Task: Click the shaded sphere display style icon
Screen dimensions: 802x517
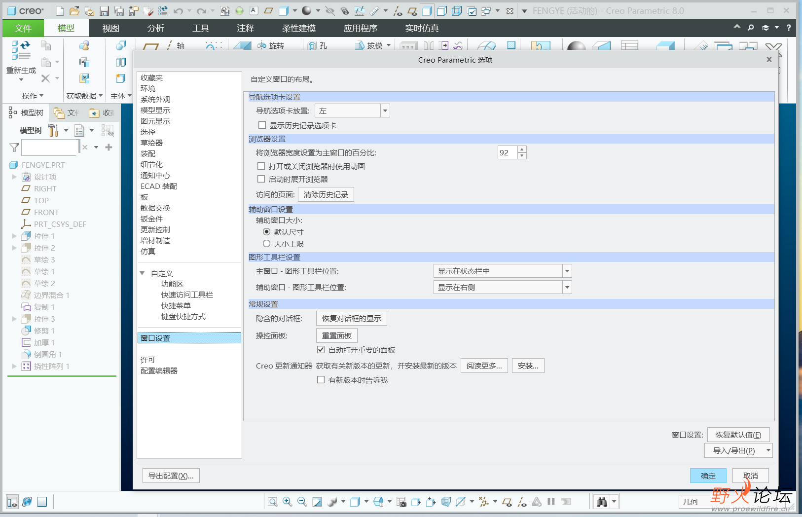Action: tap(307, 10)
